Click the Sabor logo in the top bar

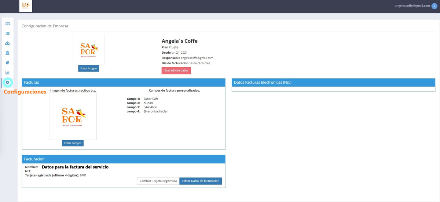(x=26, y=6)
